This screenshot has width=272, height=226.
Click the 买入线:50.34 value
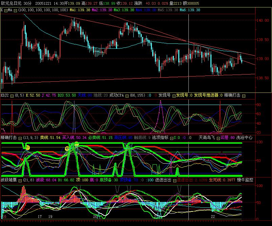pos(74,138)
